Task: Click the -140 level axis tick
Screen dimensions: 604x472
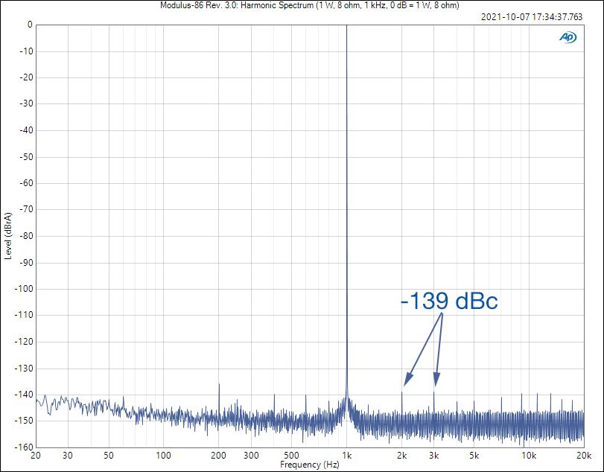Action: click(24, 395)
